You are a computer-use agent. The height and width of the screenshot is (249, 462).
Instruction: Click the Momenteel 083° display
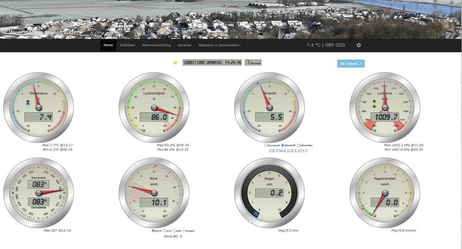click(x=38, y=184)
